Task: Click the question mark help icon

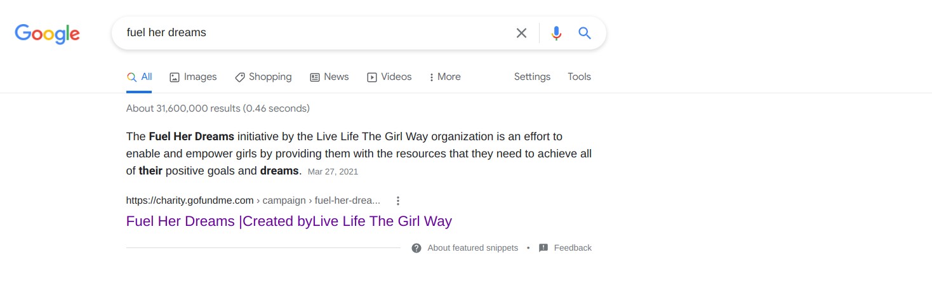Action: coord(416,248)
